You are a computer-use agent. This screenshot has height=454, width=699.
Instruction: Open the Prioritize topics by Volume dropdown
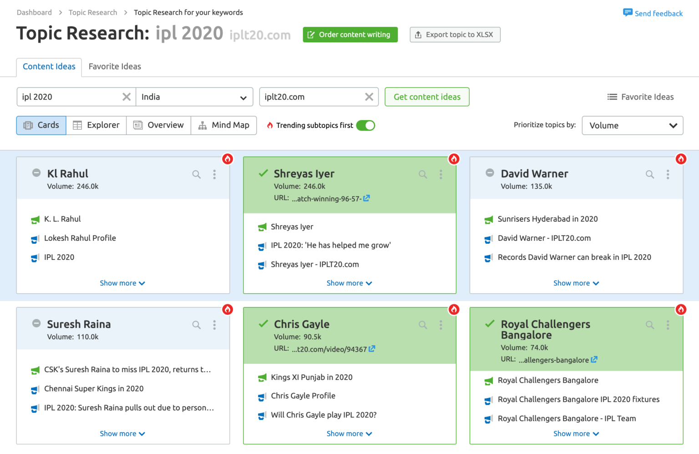pos(632,125)
